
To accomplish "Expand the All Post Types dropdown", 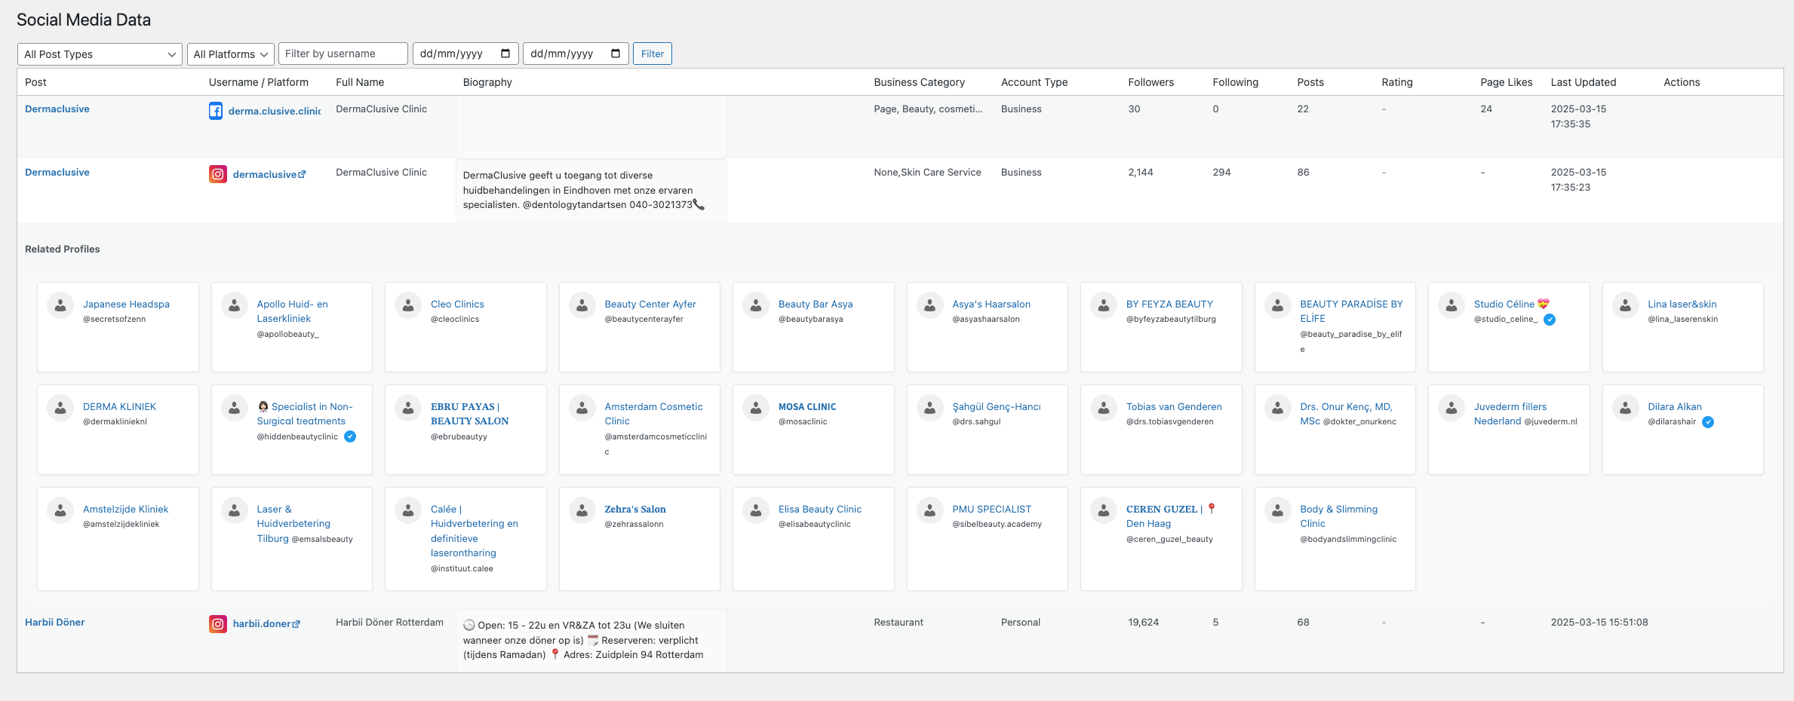I will 100,54.
